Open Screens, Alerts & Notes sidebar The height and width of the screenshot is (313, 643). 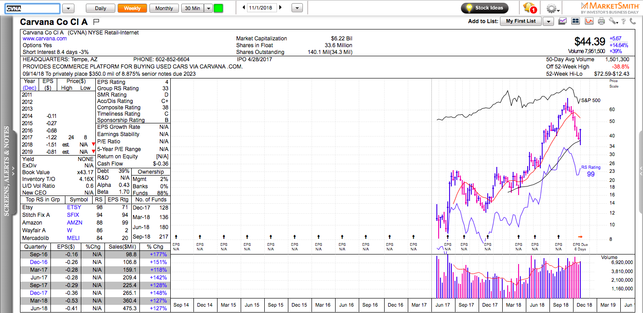(7, 171)
